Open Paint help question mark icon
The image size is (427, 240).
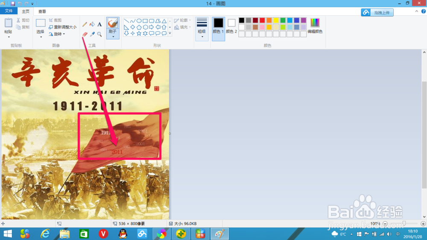pyautogui.click(x=424, y=11)
